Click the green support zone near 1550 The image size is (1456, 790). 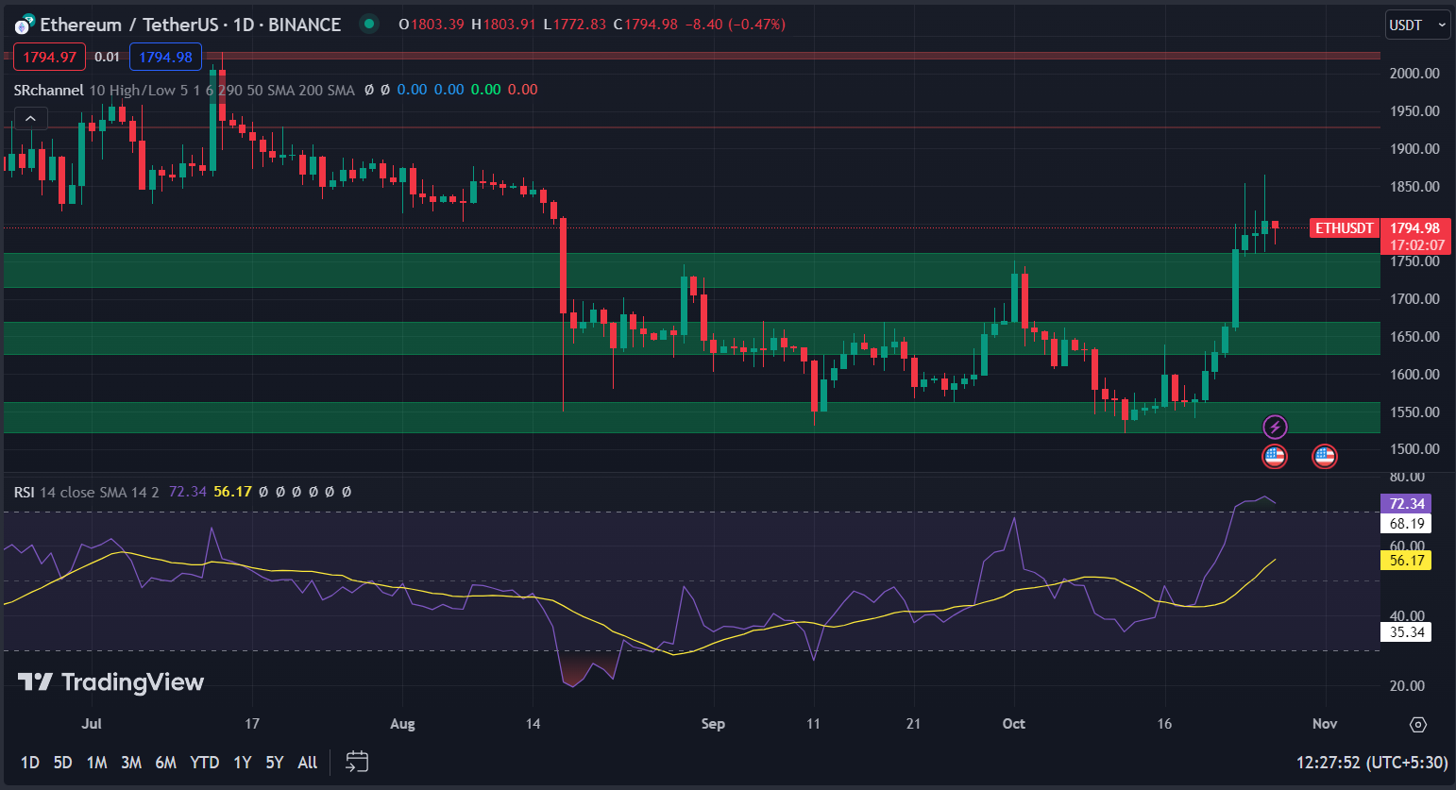coord(691,417)
